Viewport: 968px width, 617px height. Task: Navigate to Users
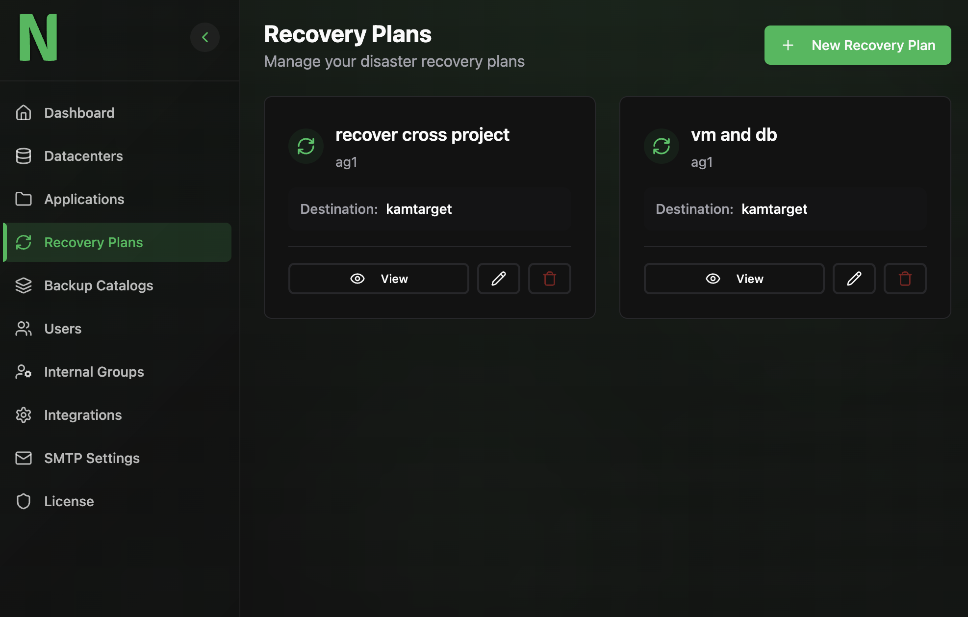[x=63, y=329]
